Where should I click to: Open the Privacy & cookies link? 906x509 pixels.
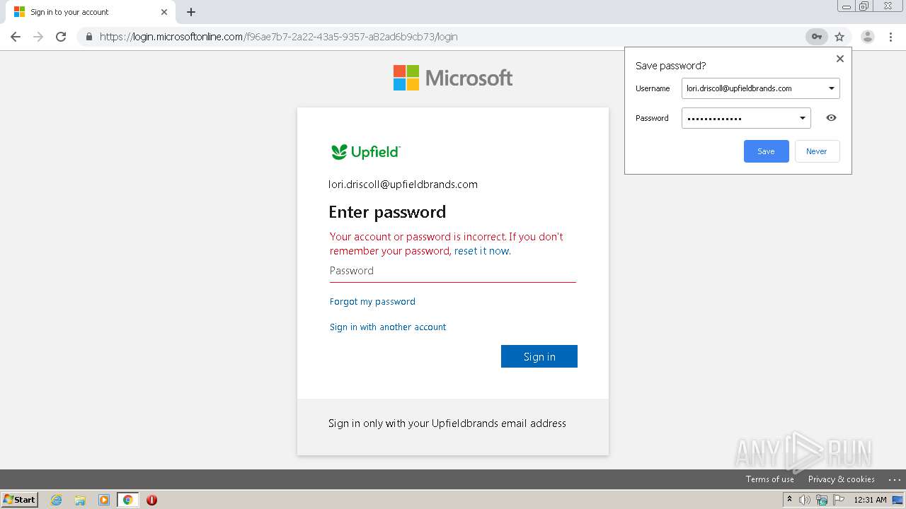point(841,479)
